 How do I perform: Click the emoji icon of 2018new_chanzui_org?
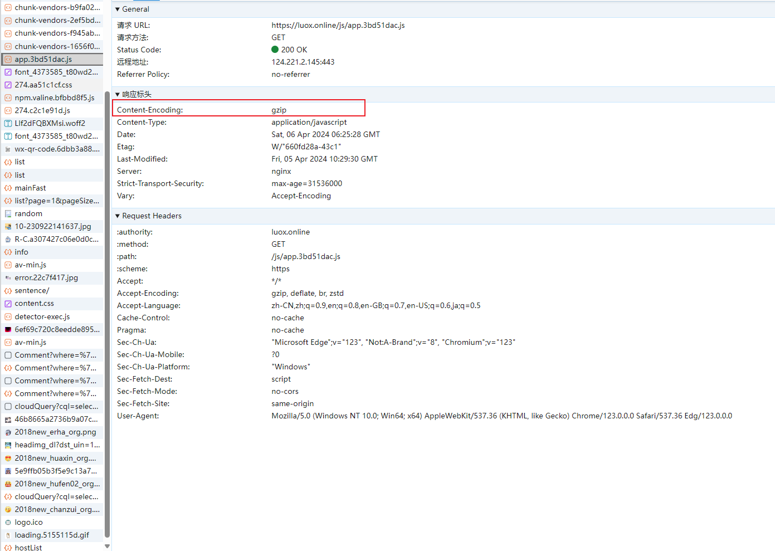[x=8, y=509]
